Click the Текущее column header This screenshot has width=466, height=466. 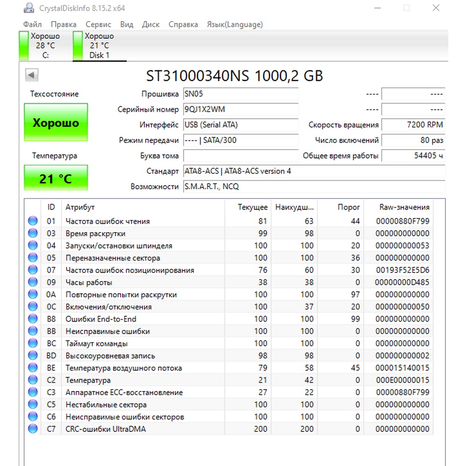[248, 207]
